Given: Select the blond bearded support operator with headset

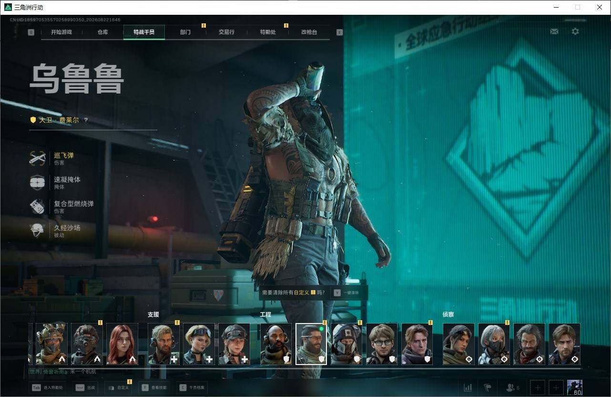Looking at the screenshot, I should 163,344.
